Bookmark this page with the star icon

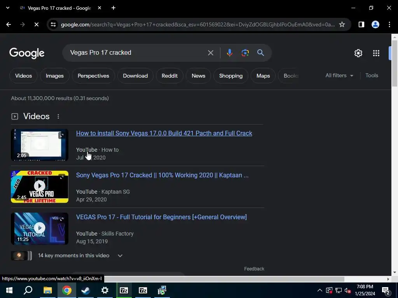point(342,24)
